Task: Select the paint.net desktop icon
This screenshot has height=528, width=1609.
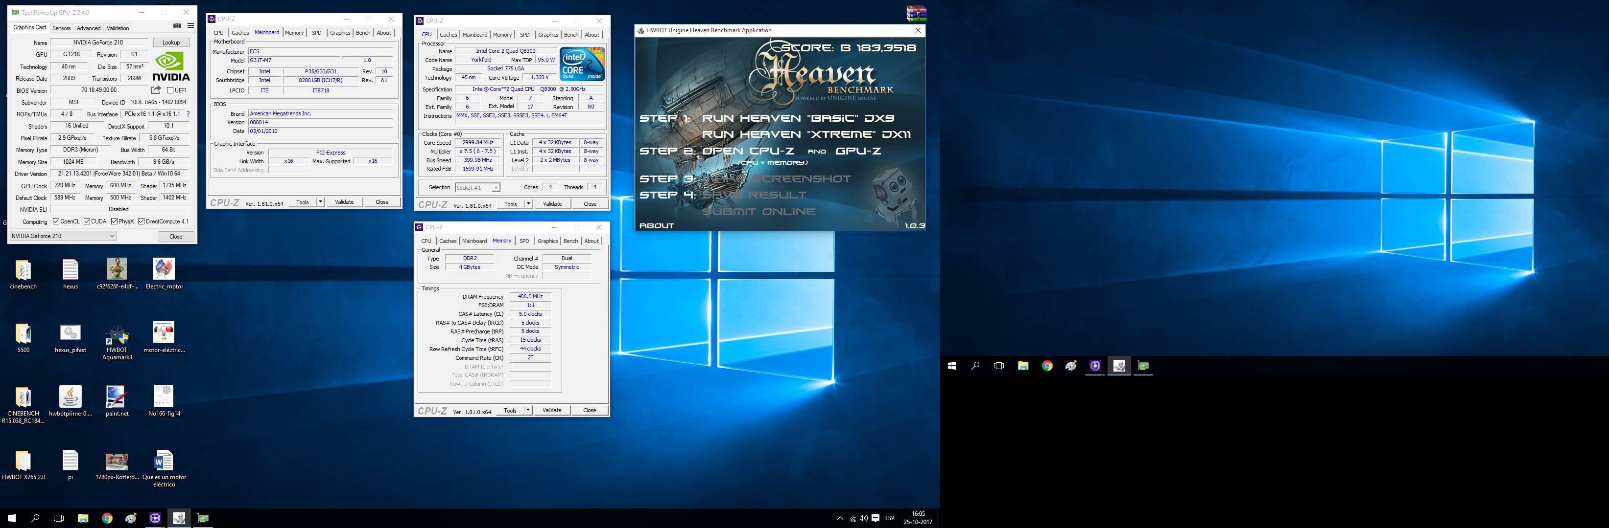Action: pos(117,396)
